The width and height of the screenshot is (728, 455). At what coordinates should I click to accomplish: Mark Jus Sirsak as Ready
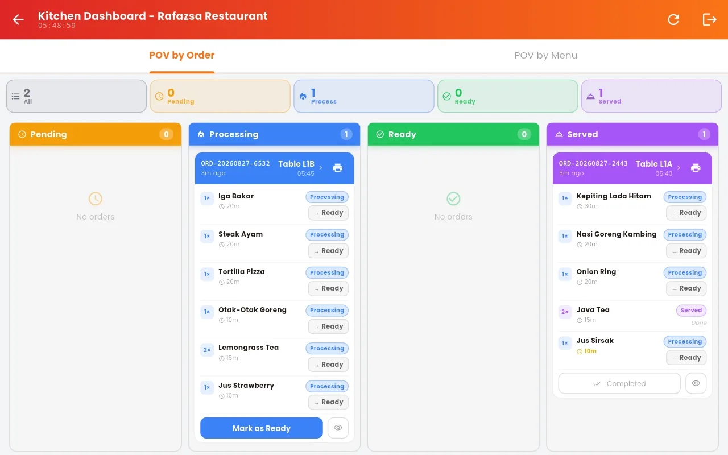click(x=686, y=358)
